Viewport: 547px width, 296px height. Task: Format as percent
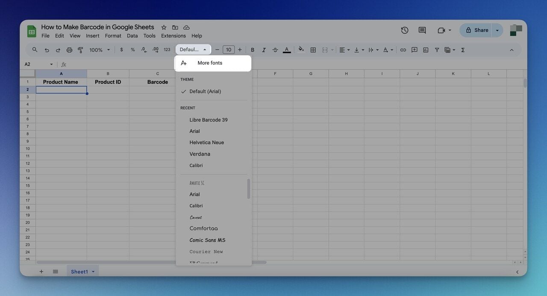coord(133,50)
